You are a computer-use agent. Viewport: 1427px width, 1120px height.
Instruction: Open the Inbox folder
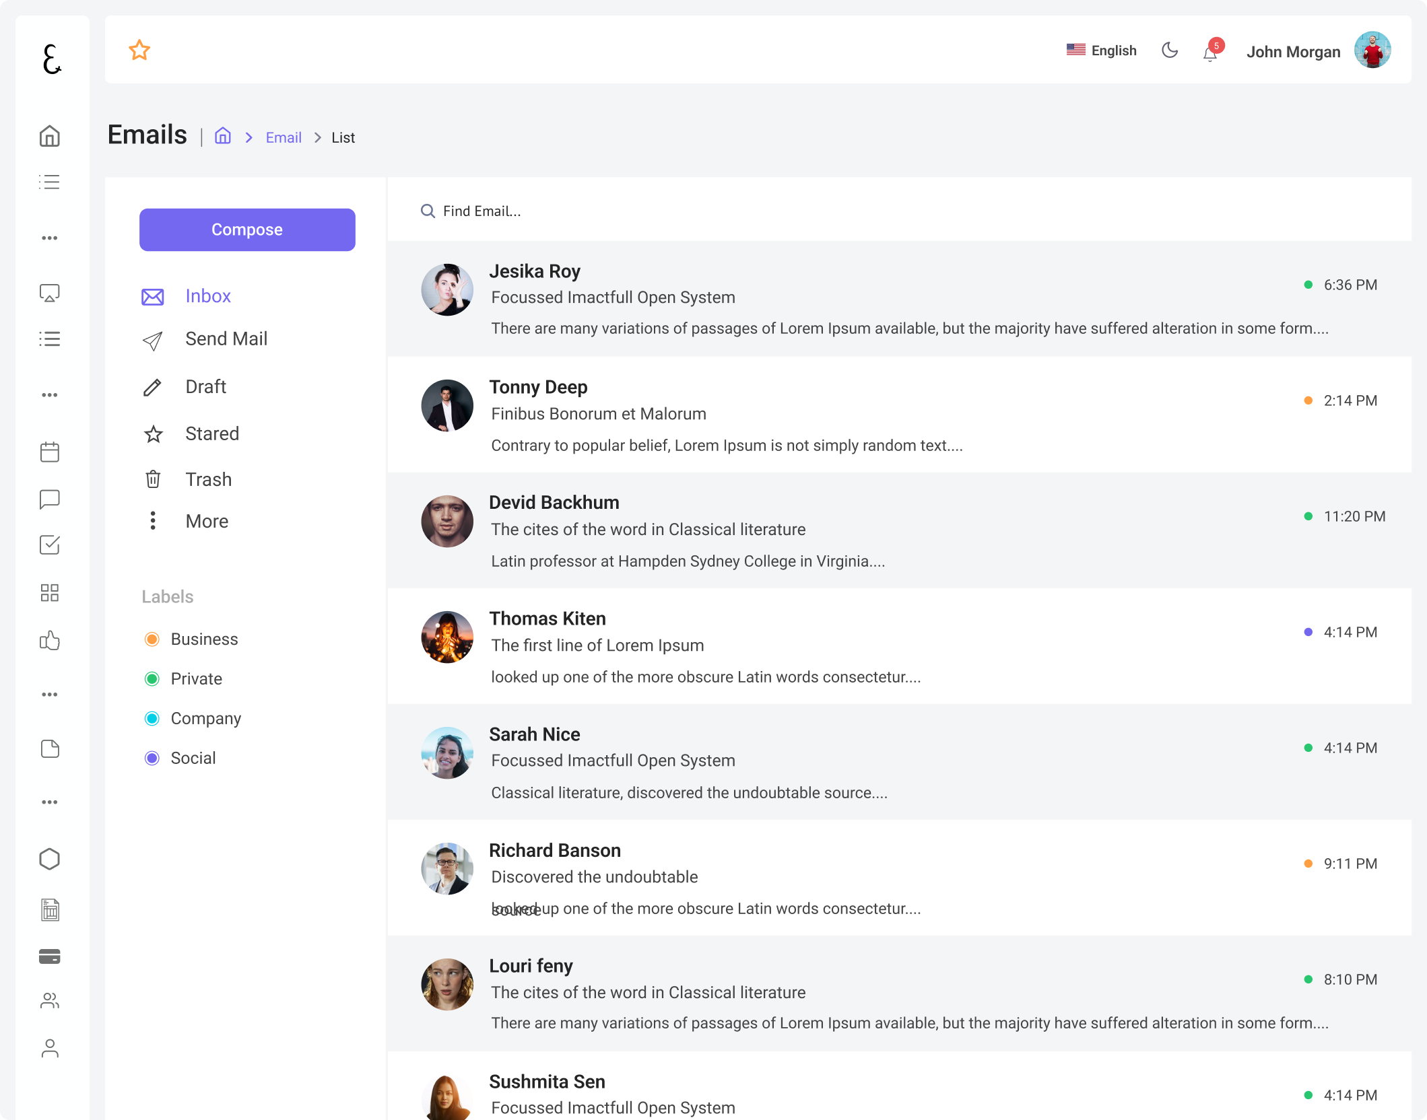pos(208,296)
